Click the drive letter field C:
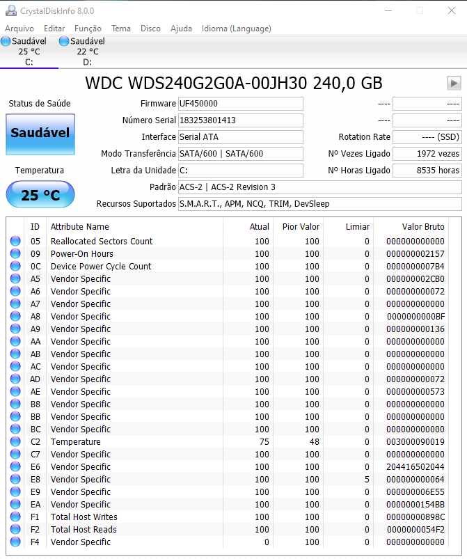467x559 pixels. (241, 171)
